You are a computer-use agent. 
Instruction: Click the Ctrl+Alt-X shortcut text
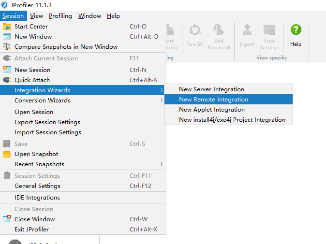click(144, 229)
